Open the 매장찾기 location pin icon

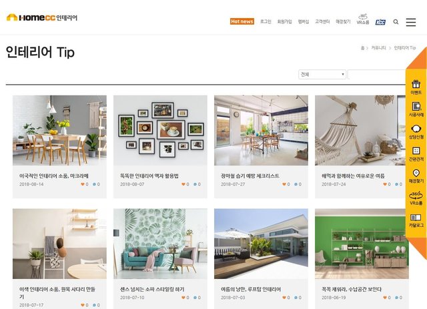point(416,173)
